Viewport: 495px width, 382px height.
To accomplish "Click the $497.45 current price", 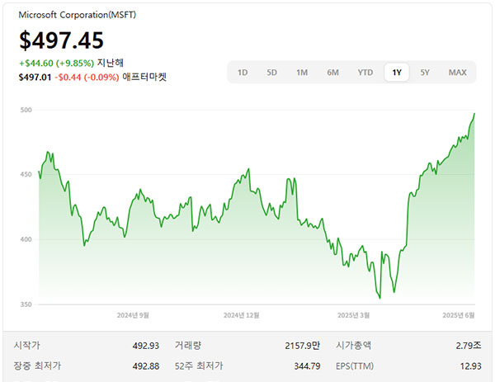I will coord(61,40).
